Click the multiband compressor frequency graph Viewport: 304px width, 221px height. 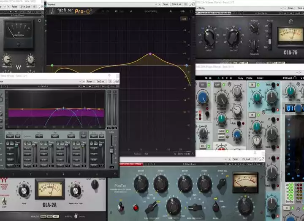coord(55,109)
